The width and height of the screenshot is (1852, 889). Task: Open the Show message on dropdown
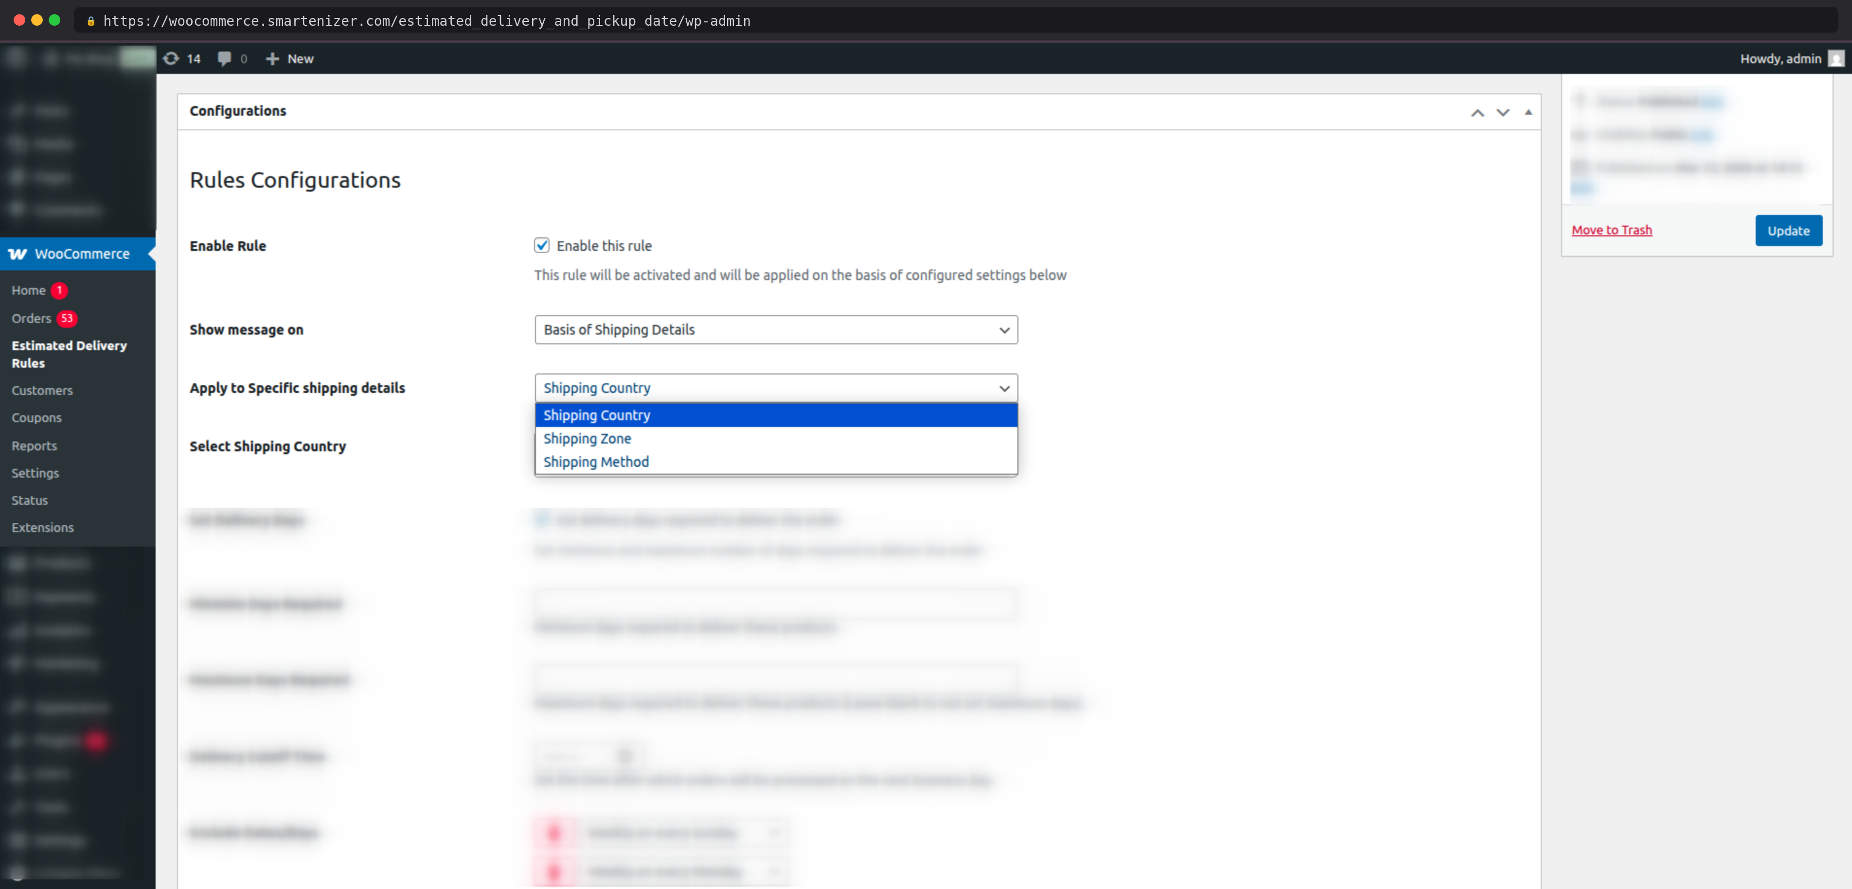776,330
